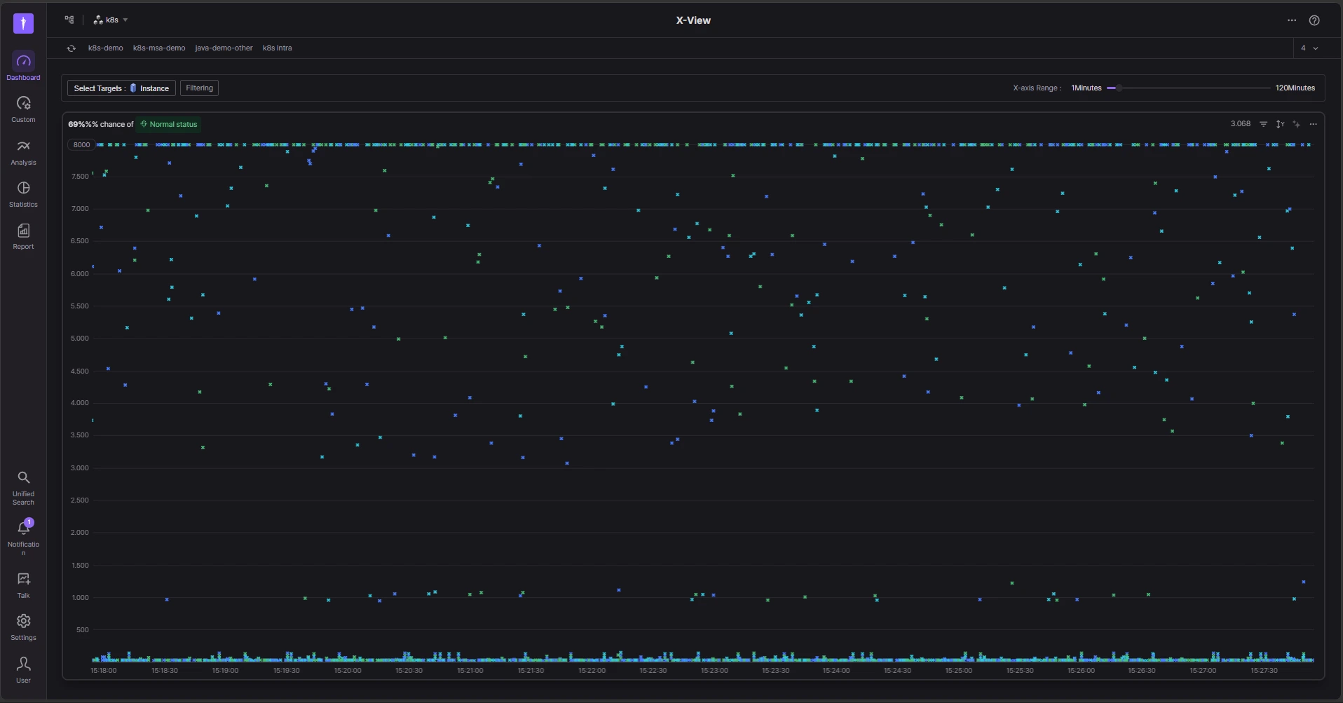Open the Analysis sidebar icon

pos(23,146)
